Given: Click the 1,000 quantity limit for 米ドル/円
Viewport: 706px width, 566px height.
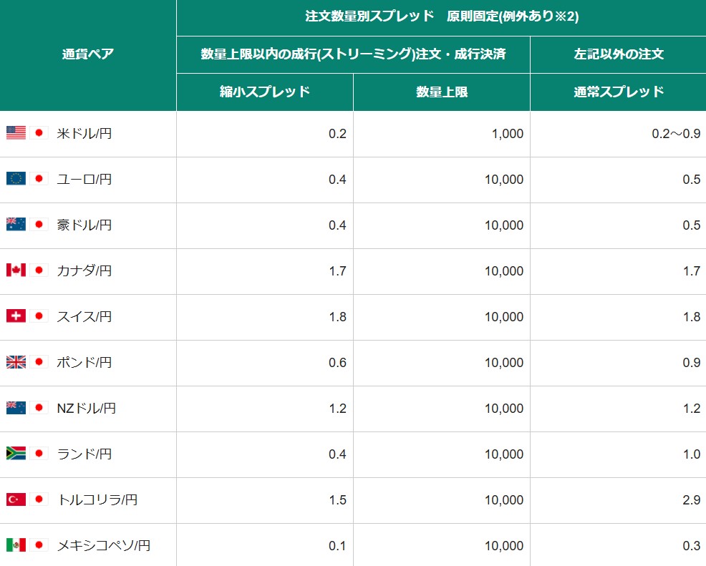Looking at the screenshot, I should pyautogui.click(x=508, y=134).
